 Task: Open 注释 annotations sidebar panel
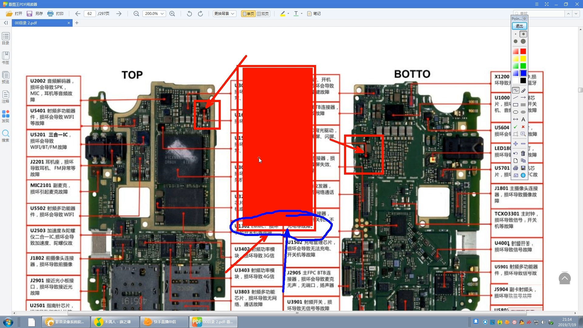(x=6, y=97)
